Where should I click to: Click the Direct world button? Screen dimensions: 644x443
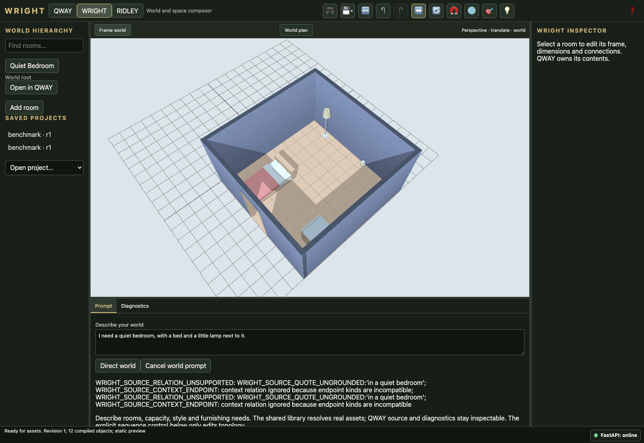coord(118,366)
